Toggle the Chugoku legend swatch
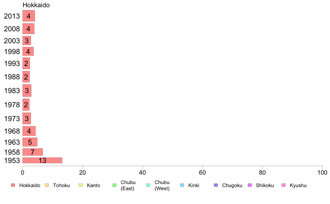Image resolution: width=330 pixels, height=204 pixels. (x=216, y=185)
